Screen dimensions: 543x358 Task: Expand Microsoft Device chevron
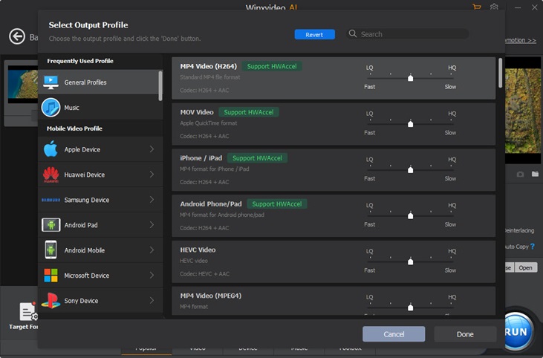click(x=152, y=276)
